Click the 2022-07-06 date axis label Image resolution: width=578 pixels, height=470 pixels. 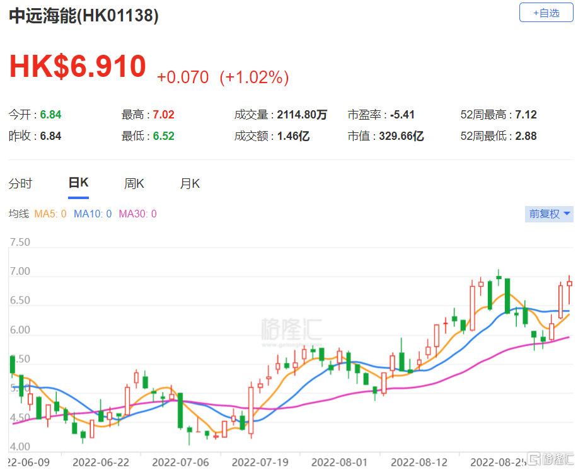(x=180, y=462)
